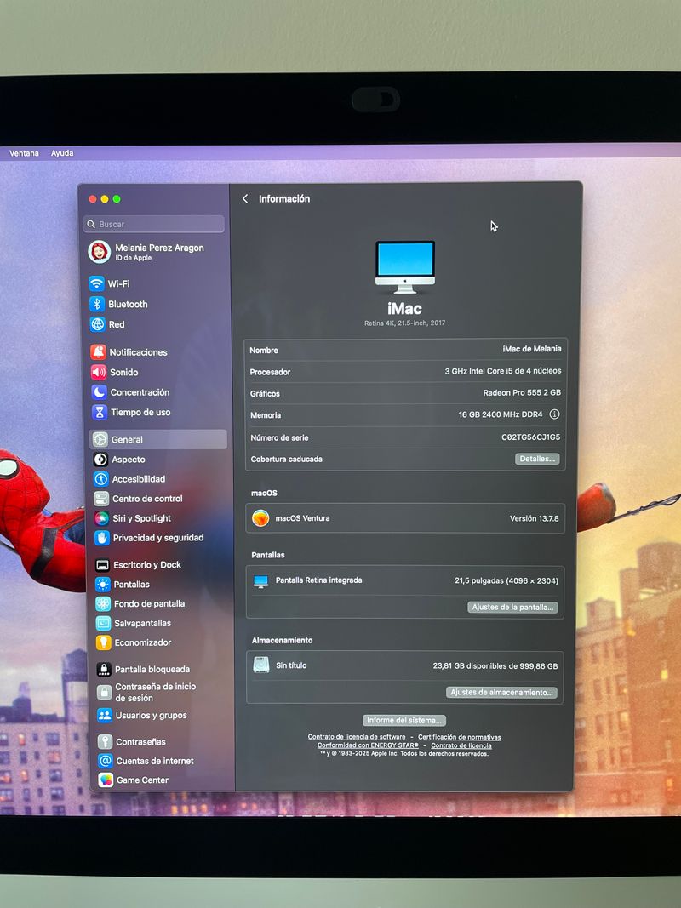Screen dimensions: 681x908
Task: Open Contrato de licencia de software link
Action: click(x=357, y=737)
